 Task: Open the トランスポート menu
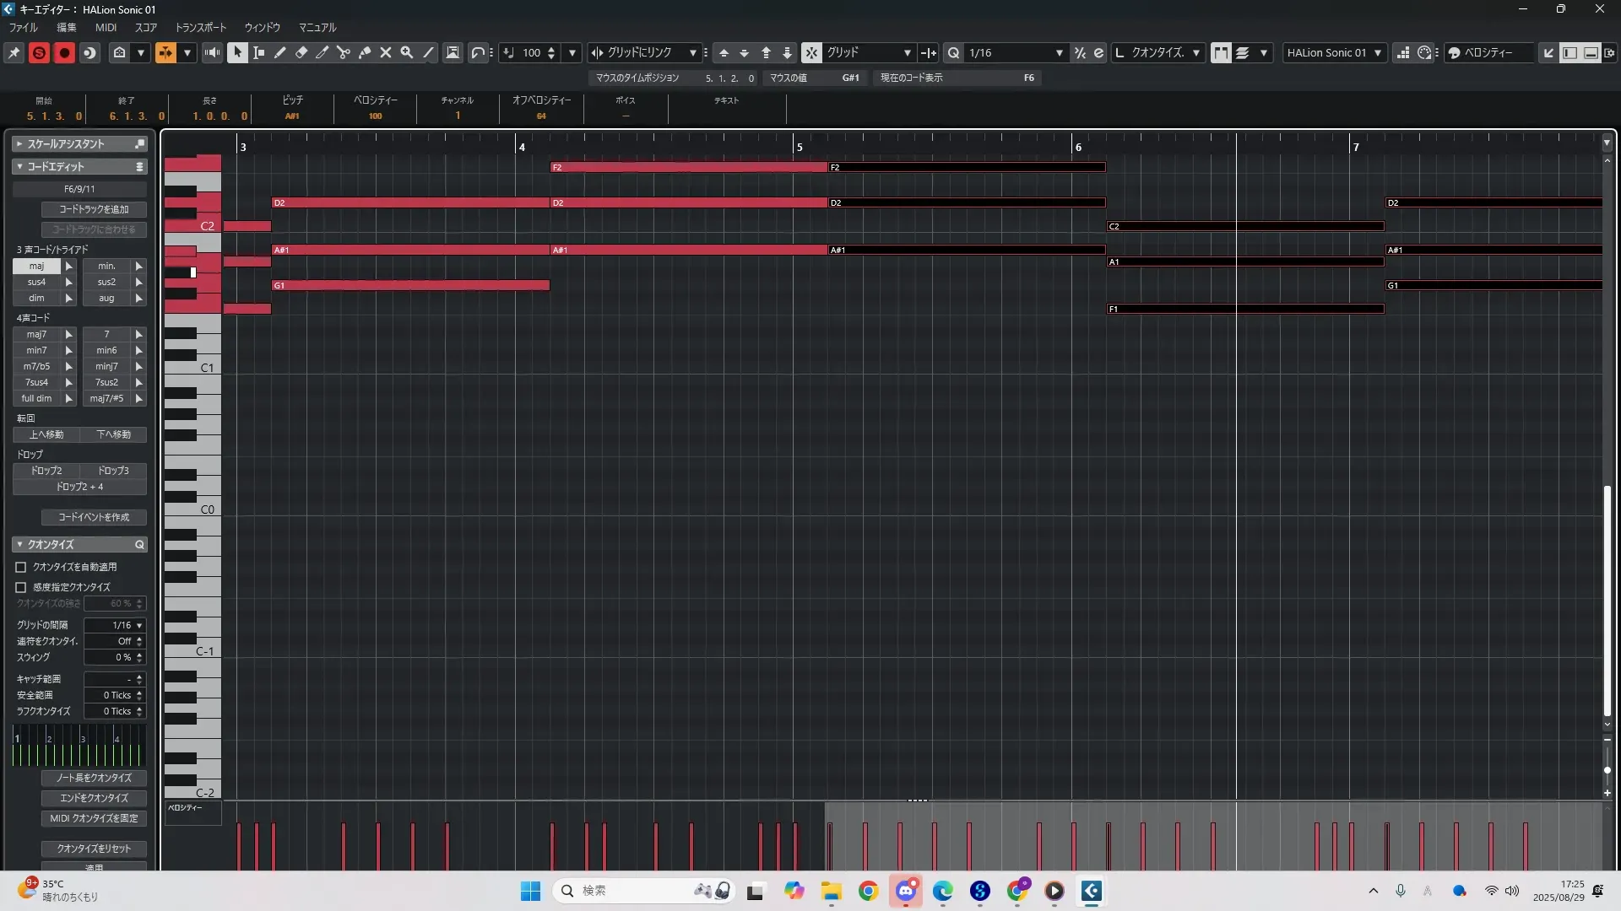201,28
